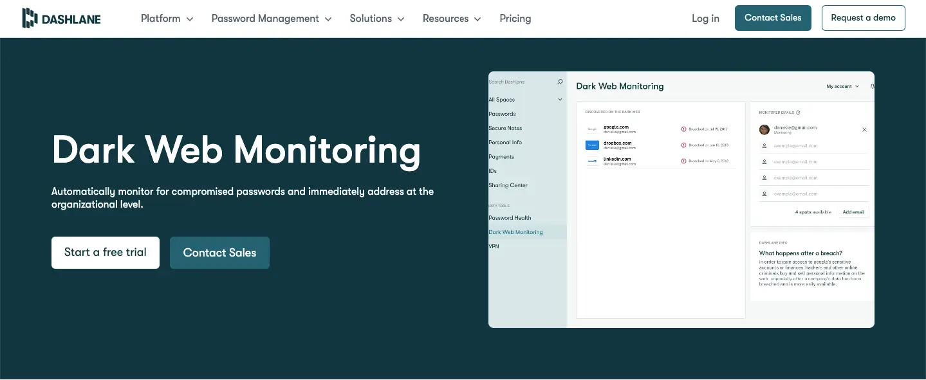Click the '4 spots available' text
Image resolution: width=926 pixels, height=380 pixels.
point(813,212)
